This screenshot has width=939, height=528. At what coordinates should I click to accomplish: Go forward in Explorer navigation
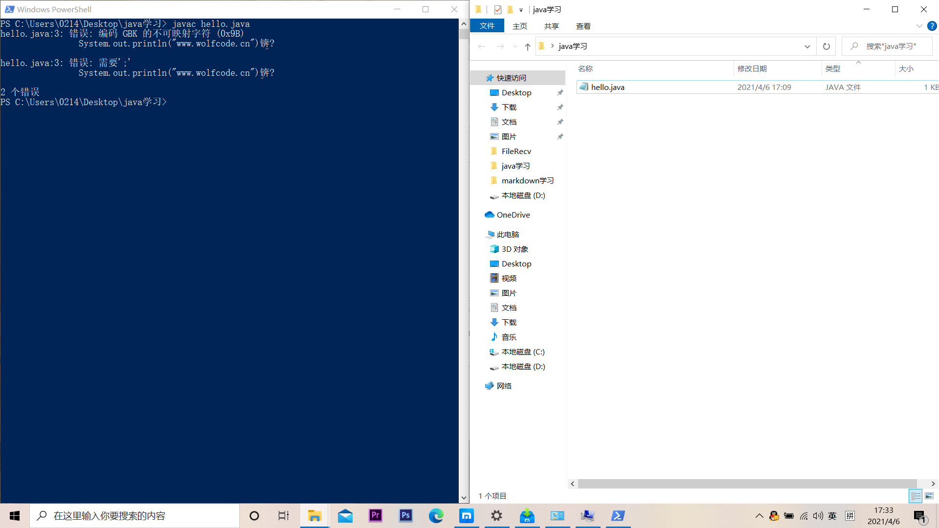tap(500, 46)
